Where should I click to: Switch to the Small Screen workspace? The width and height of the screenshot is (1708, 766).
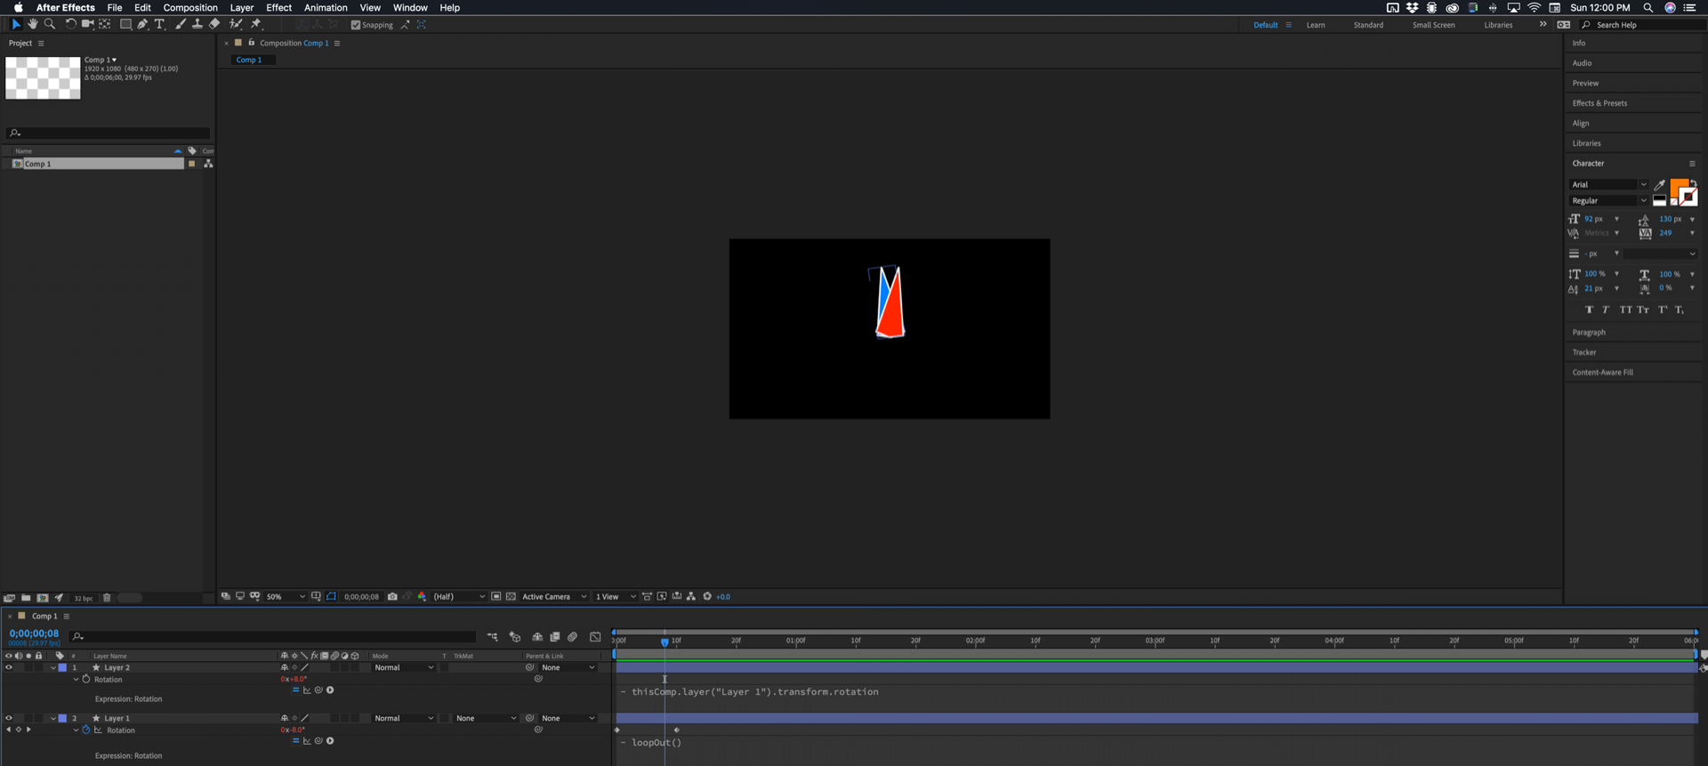click(1433, 25)
